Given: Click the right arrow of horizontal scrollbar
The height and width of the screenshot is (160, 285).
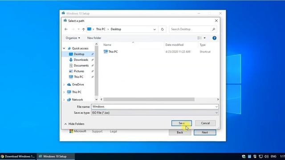Looking at the screenshot, I should pyautogui.click(x=218, y=100).
